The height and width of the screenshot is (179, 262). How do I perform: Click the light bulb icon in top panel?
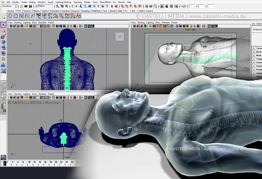click(x=68, y=26)
